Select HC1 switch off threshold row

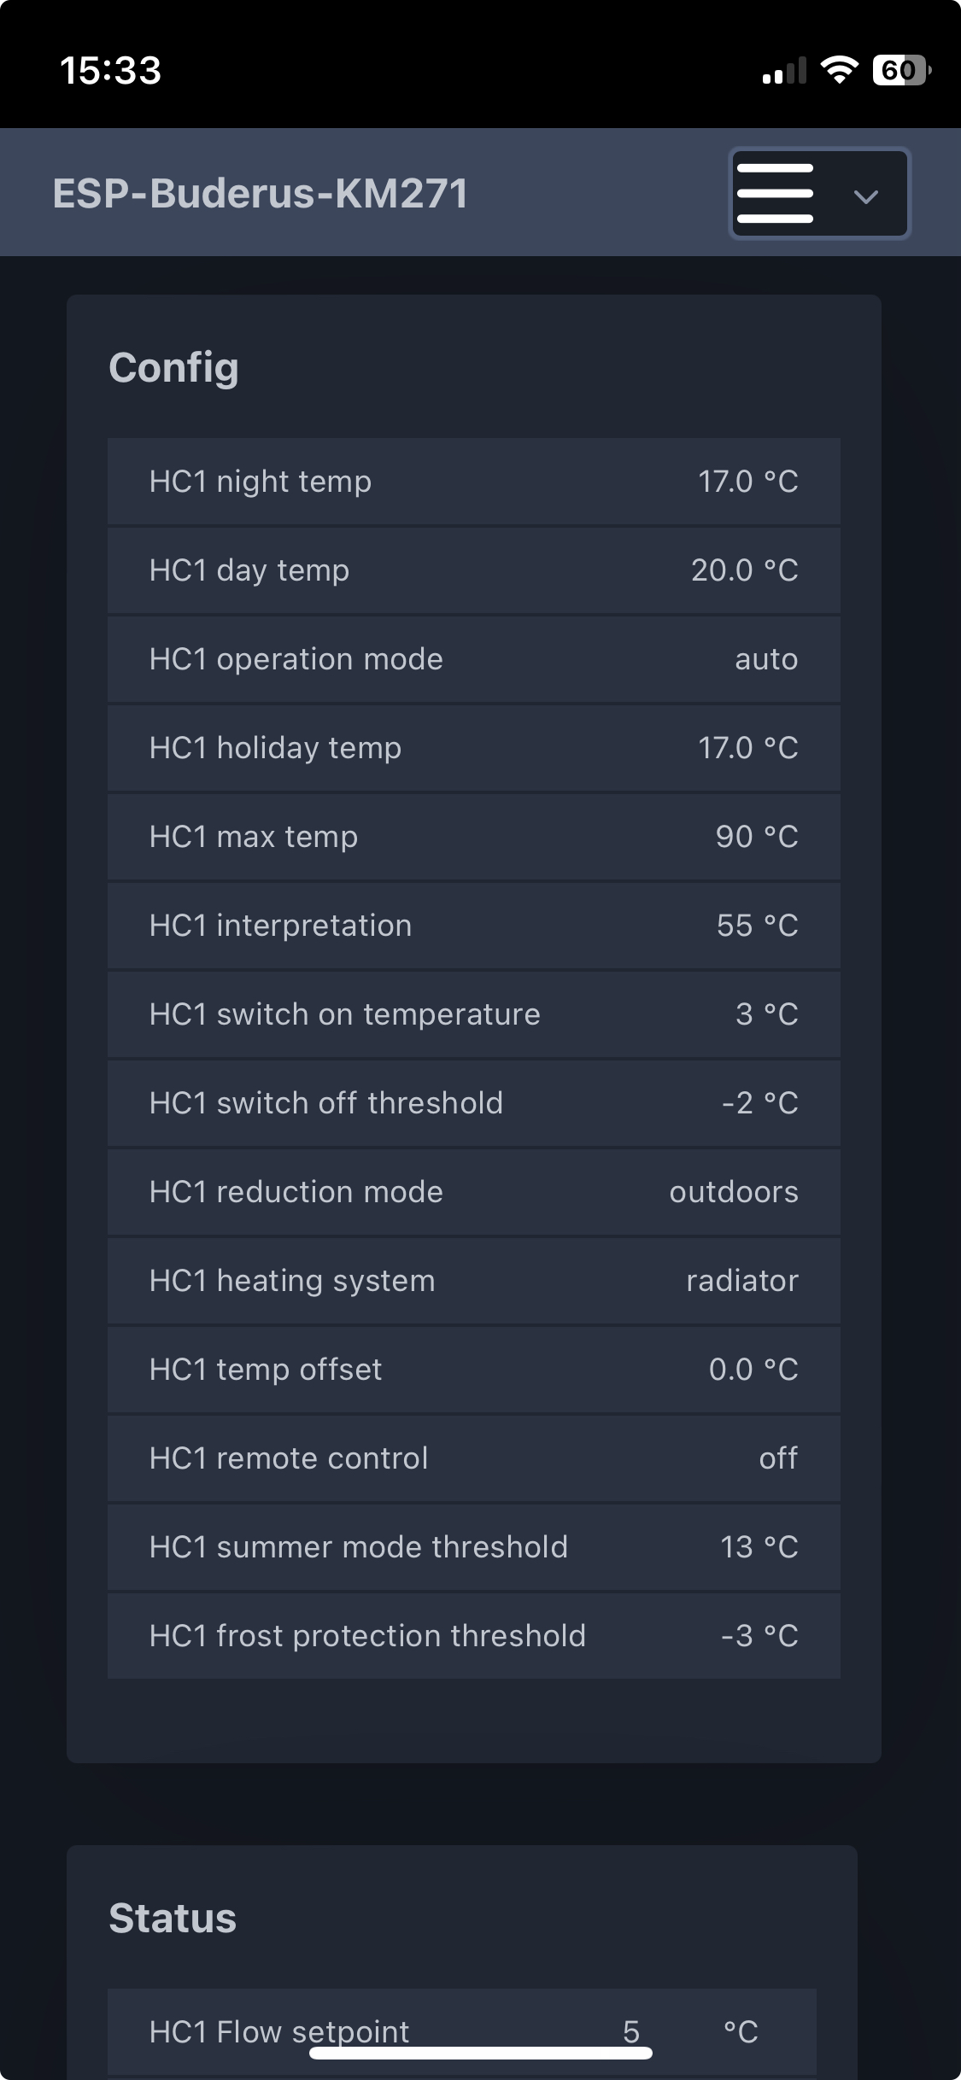[474, 1103]
